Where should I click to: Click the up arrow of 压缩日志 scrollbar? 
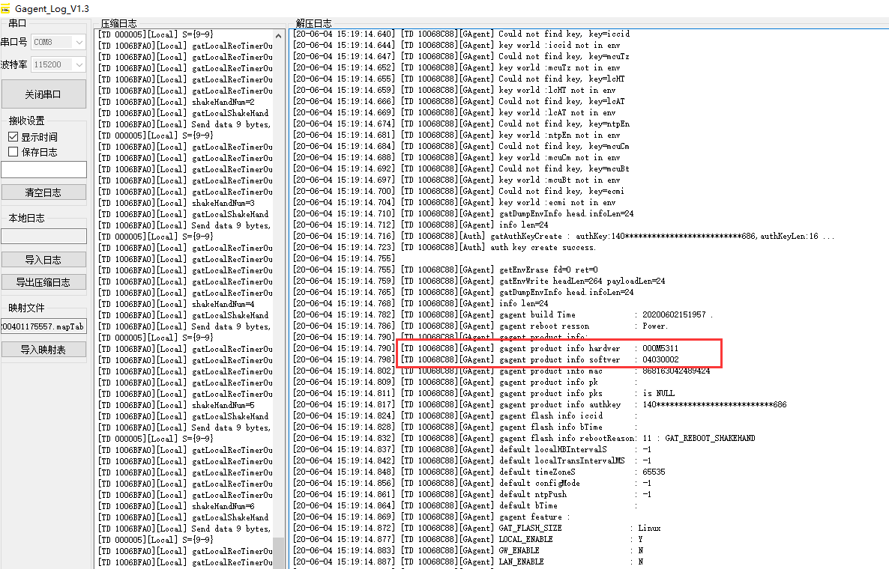point(279,35)
